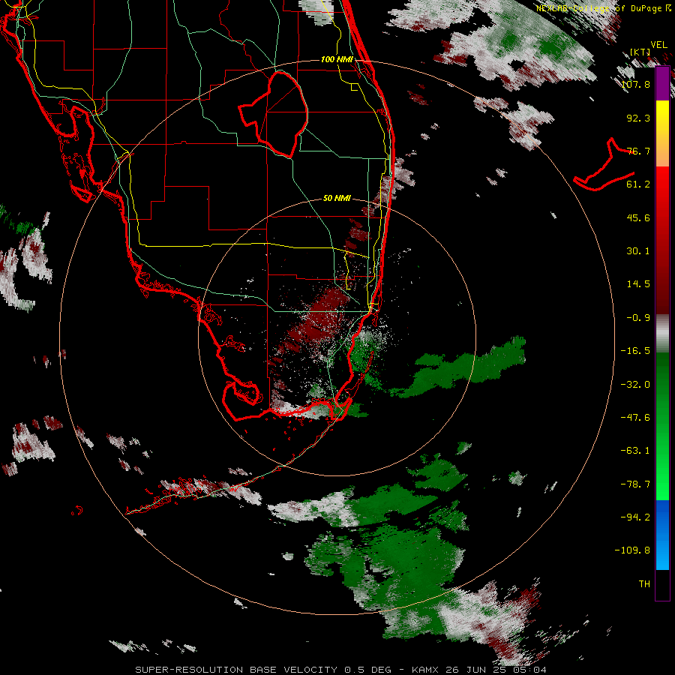This screenshot has height=675, width=675.
Task: Click the 76.7 legend value
Action: [x=638, y=151]
